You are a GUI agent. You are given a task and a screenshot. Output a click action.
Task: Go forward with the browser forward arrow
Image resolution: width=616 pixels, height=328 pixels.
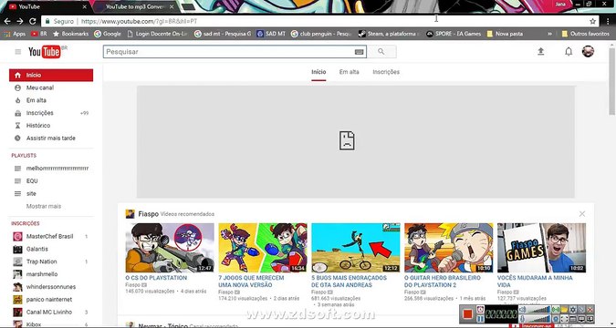(x=20, y=21)
